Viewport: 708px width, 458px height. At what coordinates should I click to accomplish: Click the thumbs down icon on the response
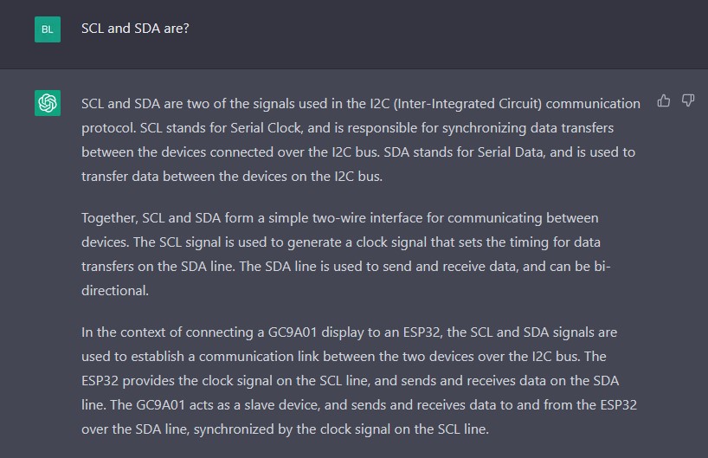coord(688,100)
